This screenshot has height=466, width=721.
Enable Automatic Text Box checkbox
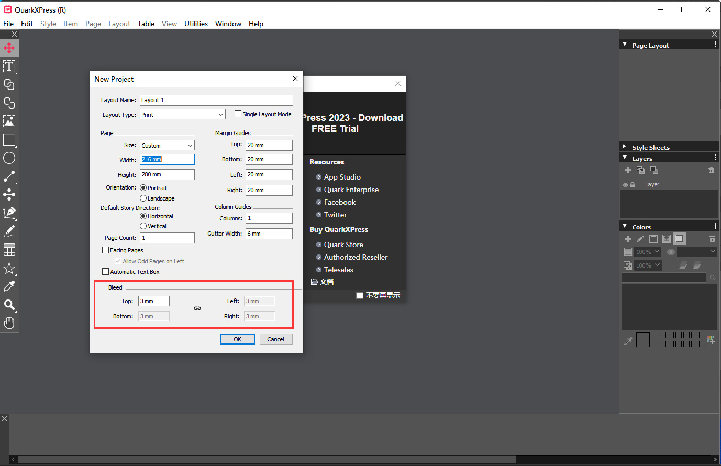[x=105, y=272]
